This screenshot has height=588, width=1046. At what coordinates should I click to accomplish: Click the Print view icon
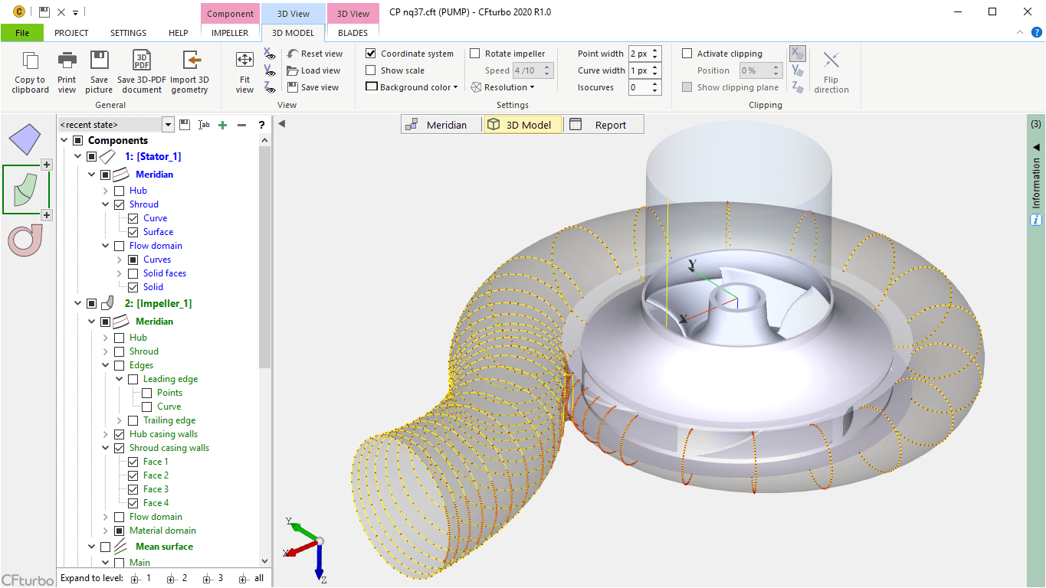(x=67, y=61)
